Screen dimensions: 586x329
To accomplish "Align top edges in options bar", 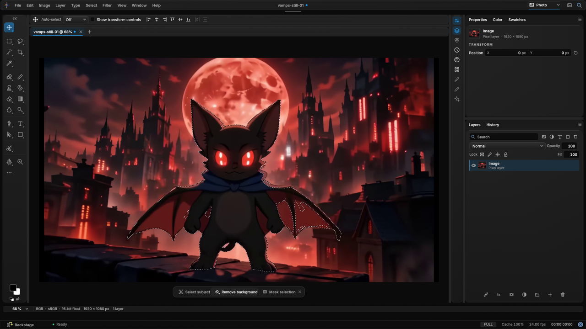I will tap(173, 20).
